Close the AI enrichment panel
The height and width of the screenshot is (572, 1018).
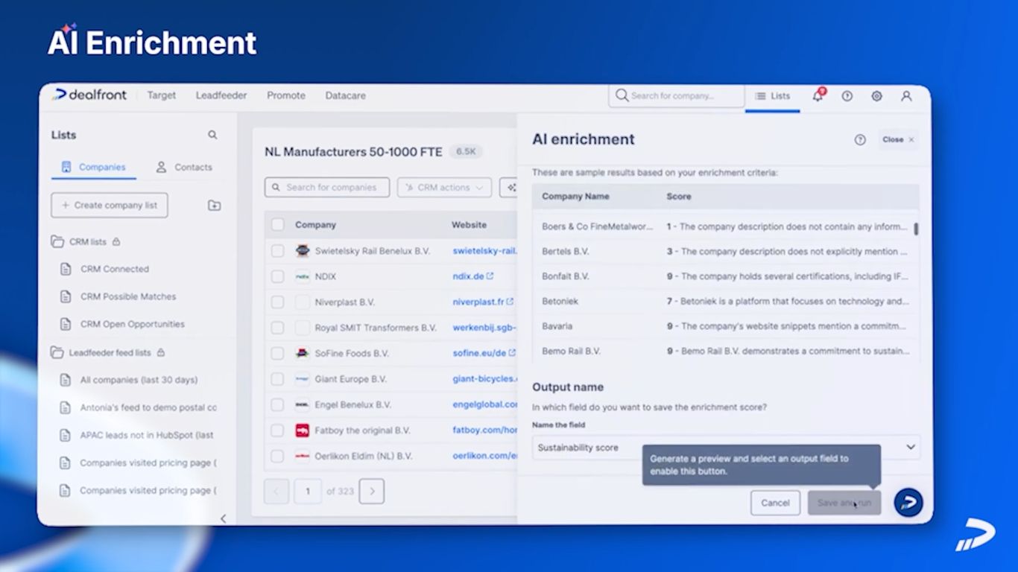[x=898, y=139]
